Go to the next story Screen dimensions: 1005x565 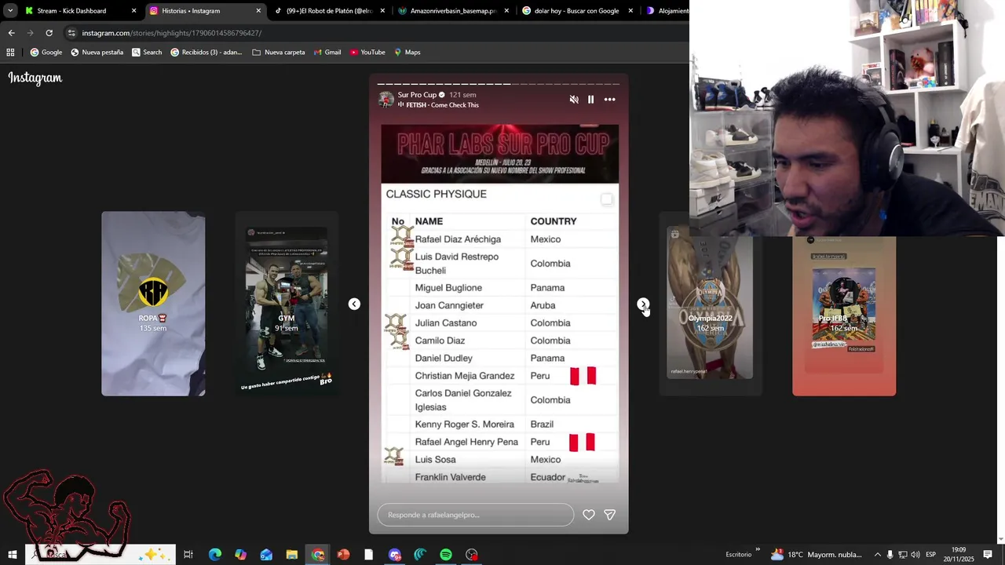(643, 304)
